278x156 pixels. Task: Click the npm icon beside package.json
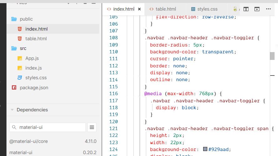(14, 87)
